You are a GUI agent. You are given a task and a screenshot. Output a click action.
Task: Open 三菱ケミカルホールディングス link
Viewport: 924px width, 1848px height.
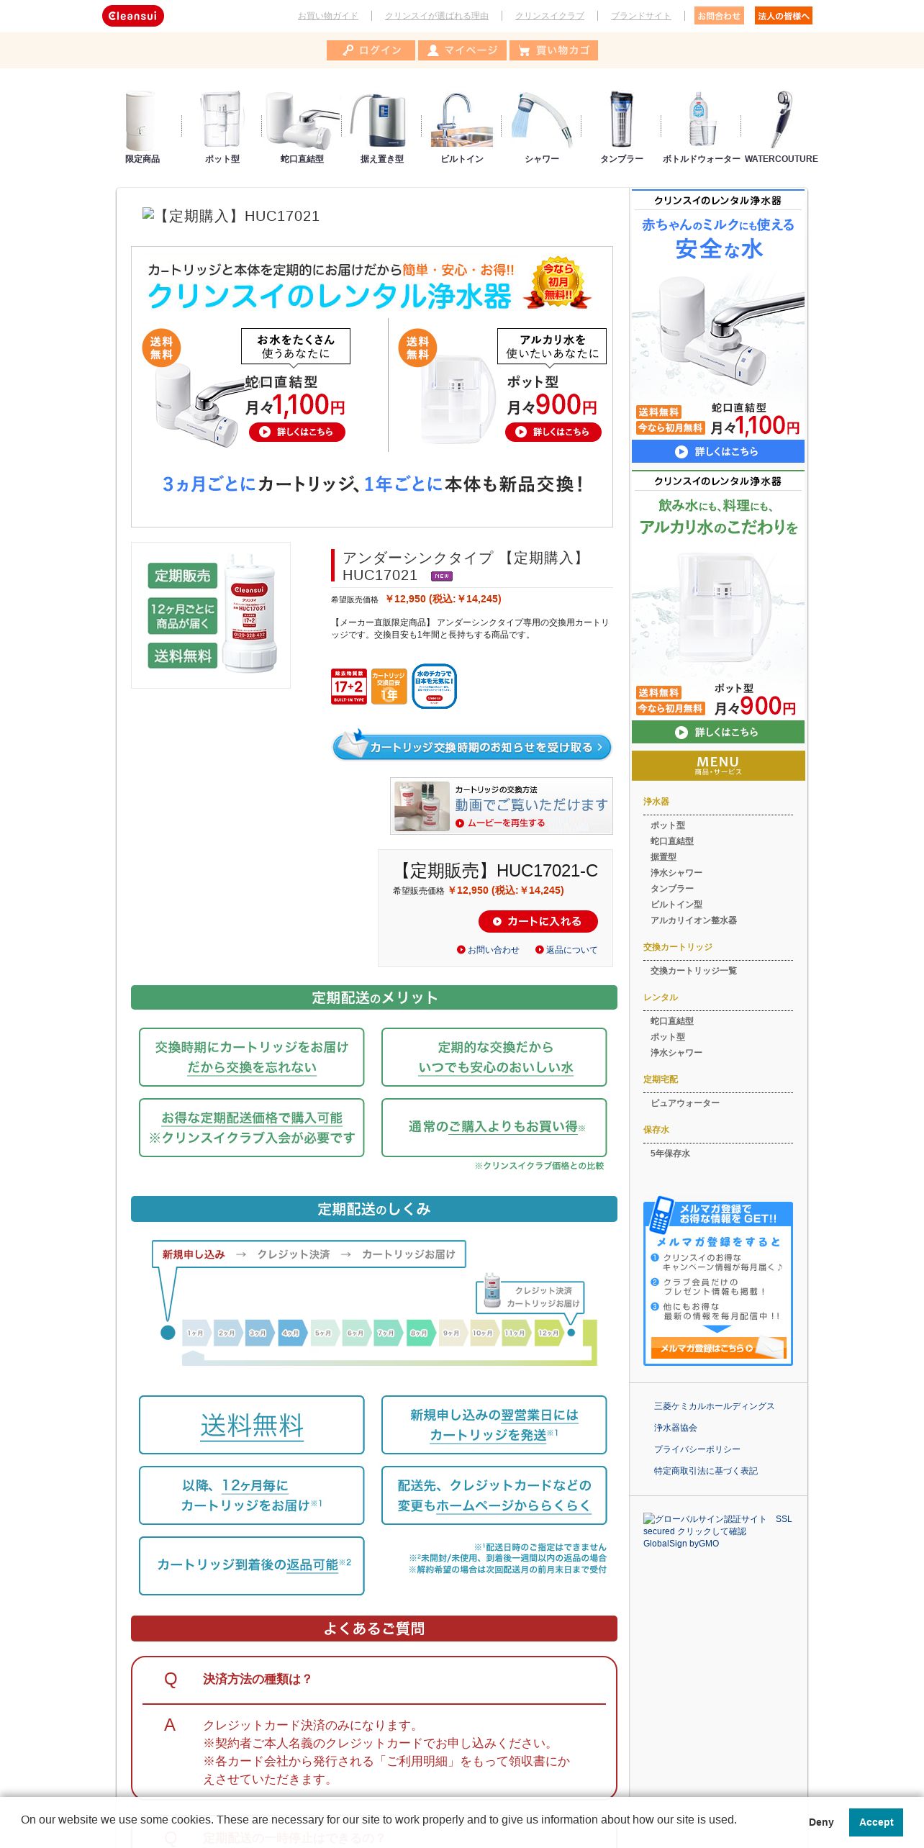(714, 1406)
